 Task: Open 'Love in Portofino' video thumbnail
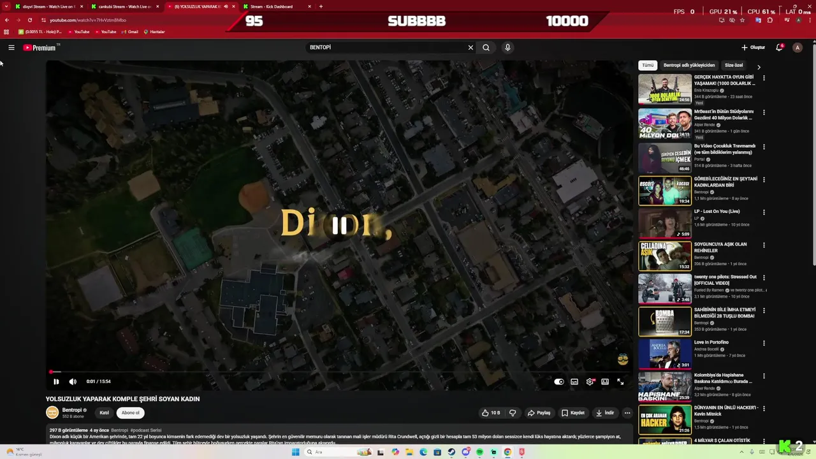click(665, 354)
